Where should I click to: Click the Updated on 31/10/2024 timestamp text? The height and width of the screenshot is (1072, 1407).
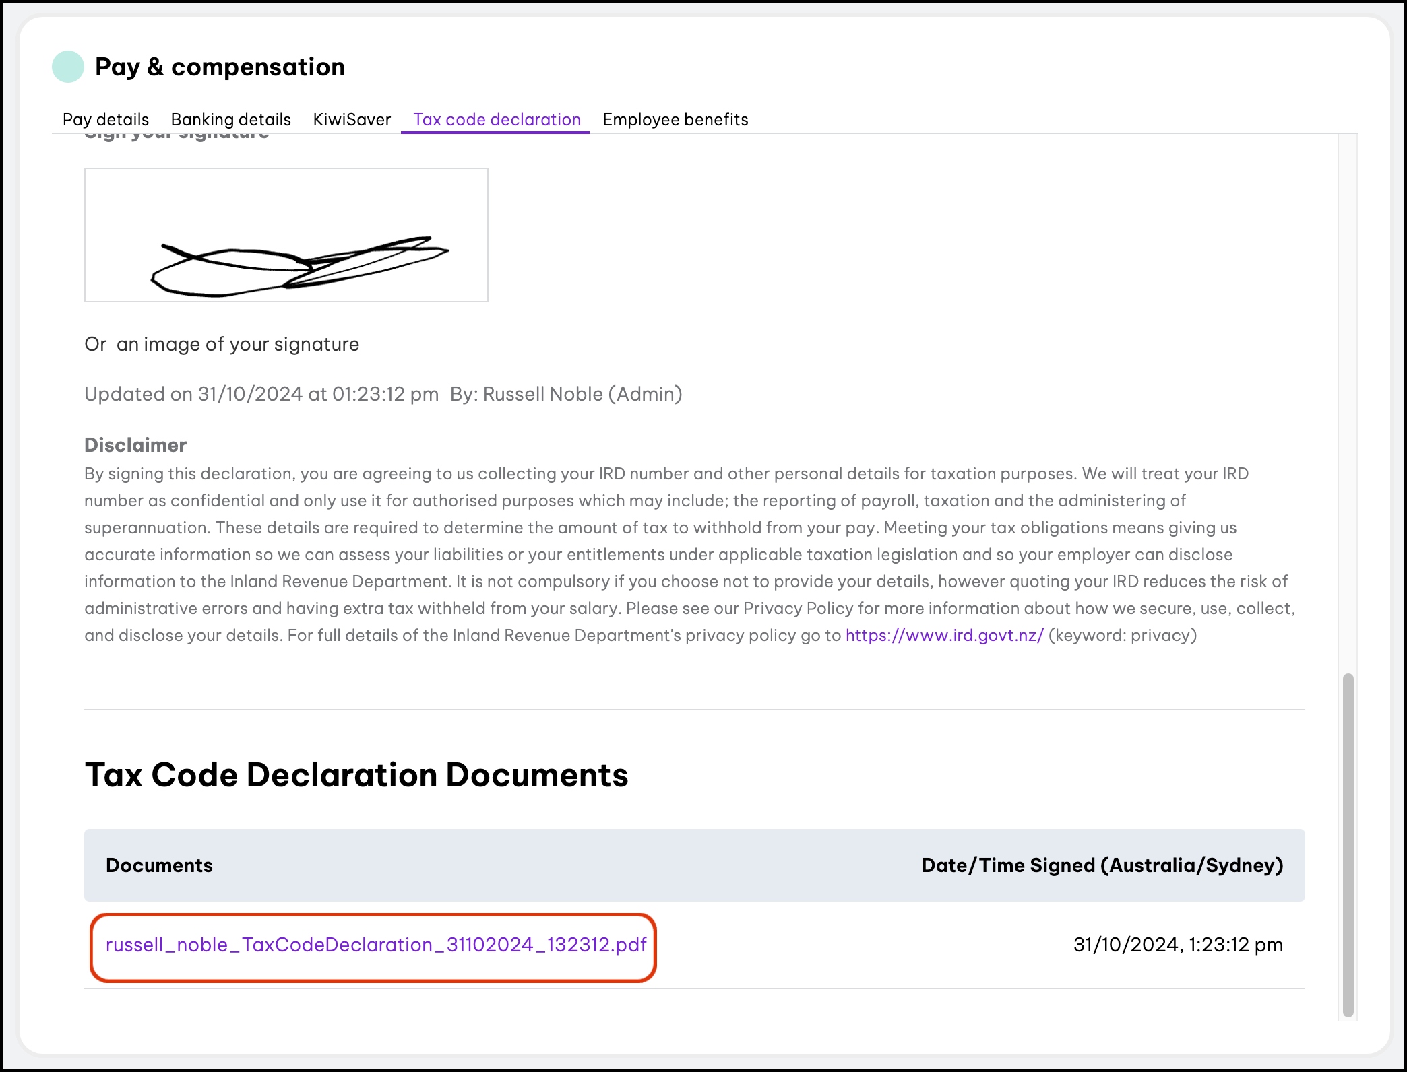coord(261,394)
